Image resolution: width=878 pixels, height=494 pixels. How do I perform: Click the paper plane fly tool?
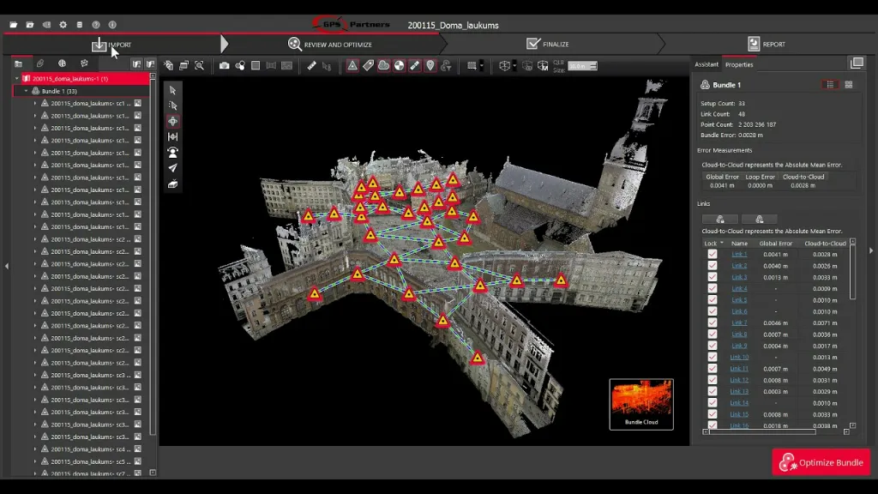coord(173,168)
